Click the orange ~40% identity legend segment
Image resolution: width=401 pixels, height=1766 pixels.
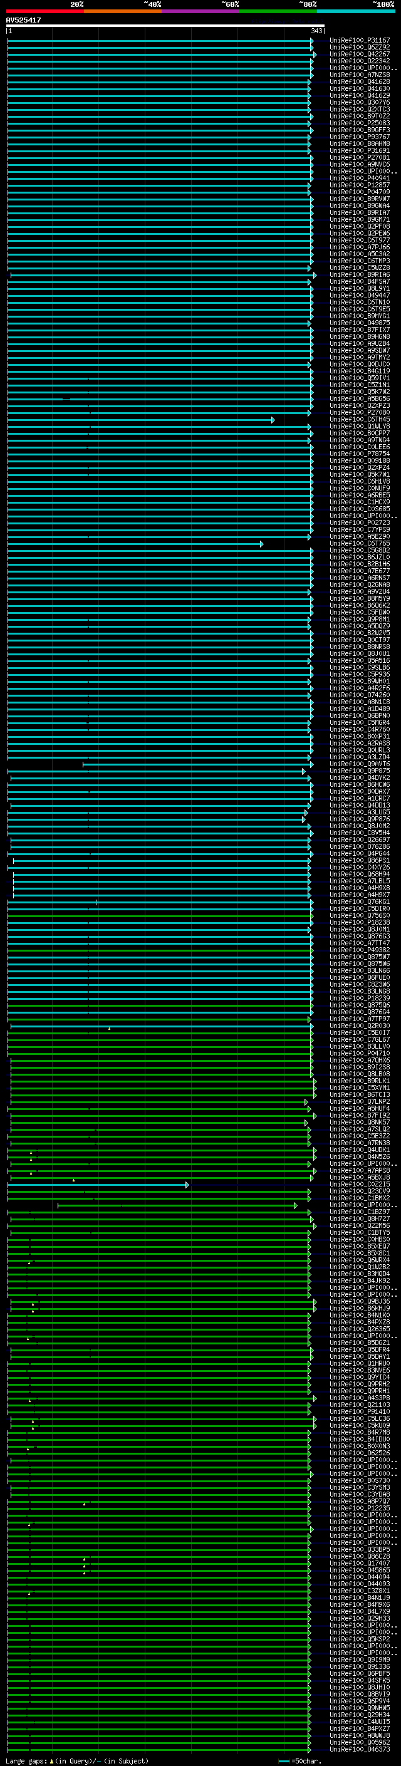pyautogui.click(x=123, y=11)
